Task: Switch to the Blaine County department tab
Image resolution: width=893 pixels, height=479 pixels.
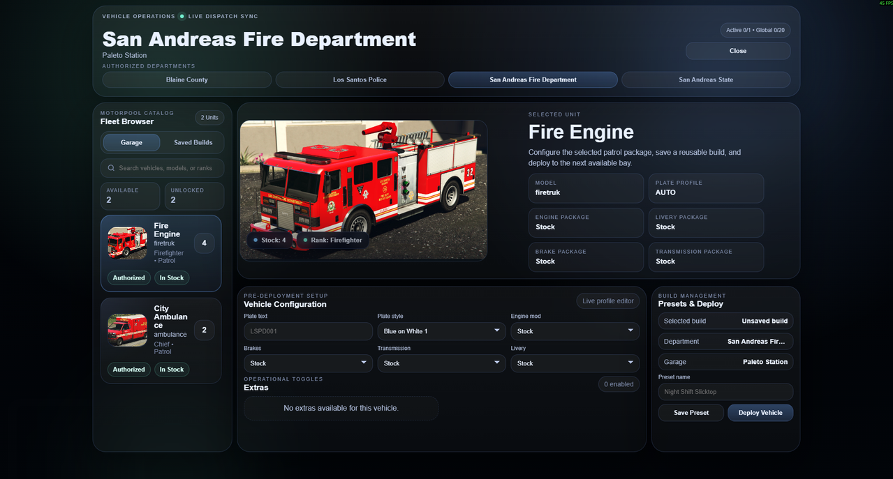Action: [x=187, y=79]
